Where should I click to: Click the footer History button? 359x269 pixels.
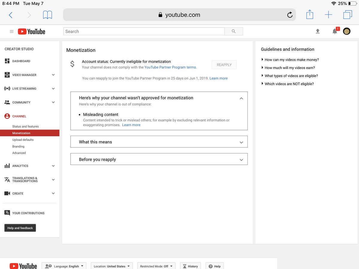click(x=191, y=266)
